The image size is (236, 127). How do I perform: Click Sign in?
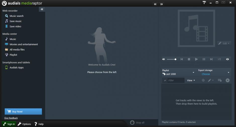click(x=9, y=124)
